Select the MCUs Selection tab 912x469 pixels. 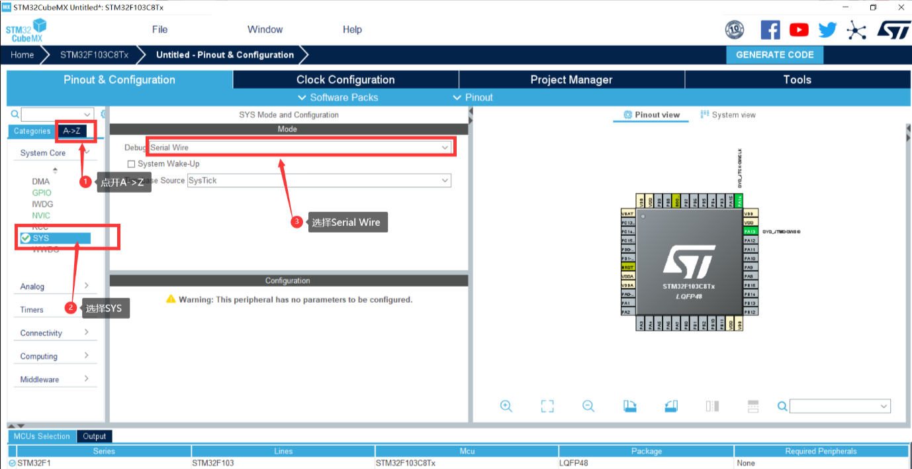click(x=41, y=436)
